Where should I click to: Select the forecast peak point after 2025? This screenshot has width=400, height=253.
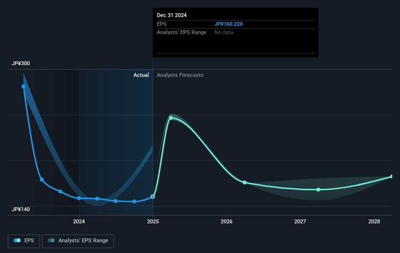click(x=171, y=118)
